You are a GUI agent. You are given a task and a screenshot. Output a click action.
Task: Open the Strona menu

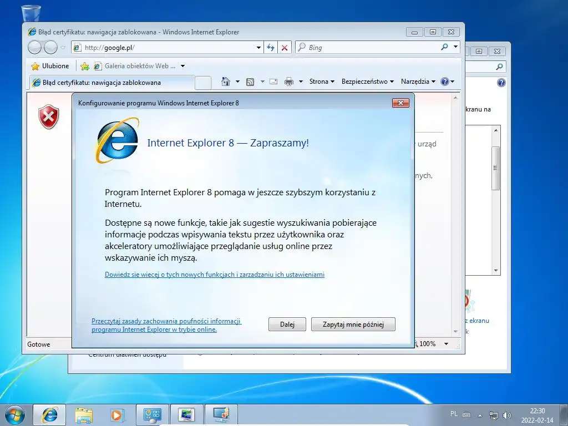pos(322,82)
